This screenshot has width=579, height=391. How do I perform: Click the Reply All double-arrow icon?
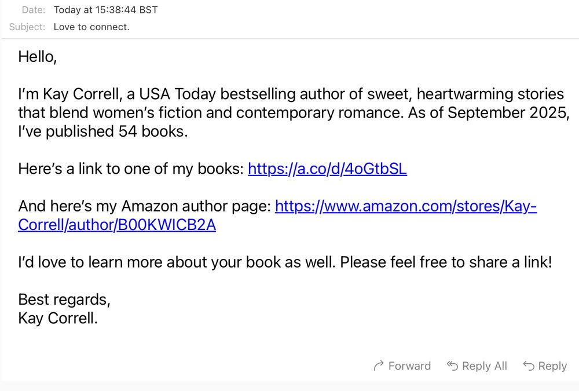pyautogui.click(x=453, y=366)
